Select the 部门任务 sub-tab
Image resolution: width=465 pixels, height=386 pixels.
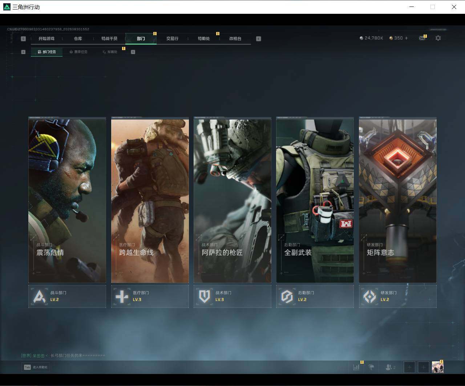tap(47, 52)
